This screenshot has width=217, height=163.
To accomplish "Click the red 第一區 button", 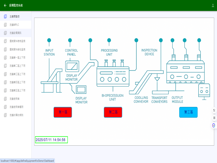I will (x=63, y=112).
